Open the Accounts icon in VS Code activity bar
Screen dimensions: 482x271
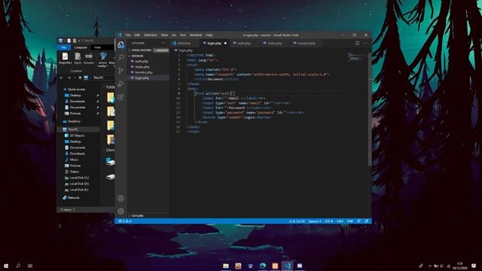pyautogui.click(x=120, y=198)
